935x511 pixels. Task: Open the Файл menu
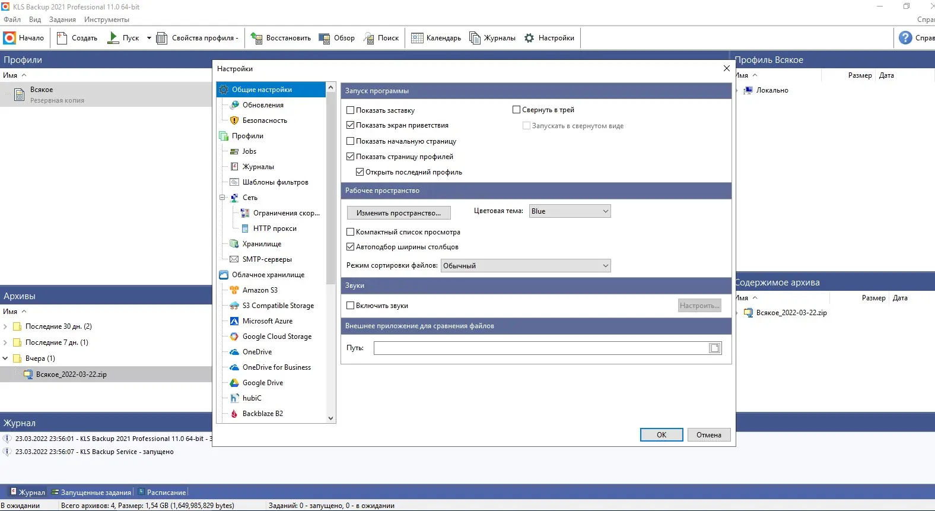point(12,20)
